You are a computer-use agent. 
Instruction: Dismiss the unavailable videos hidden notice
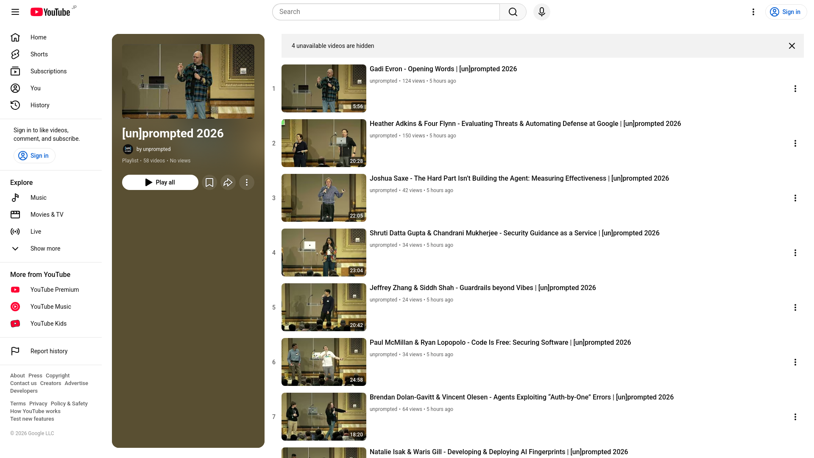792,46
